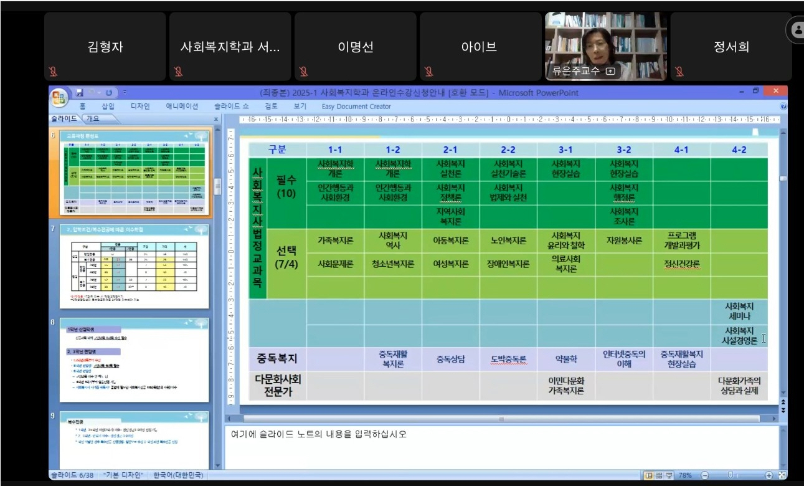Start the slide show from the status bar
804x486 pixels.
pos(670,475)
